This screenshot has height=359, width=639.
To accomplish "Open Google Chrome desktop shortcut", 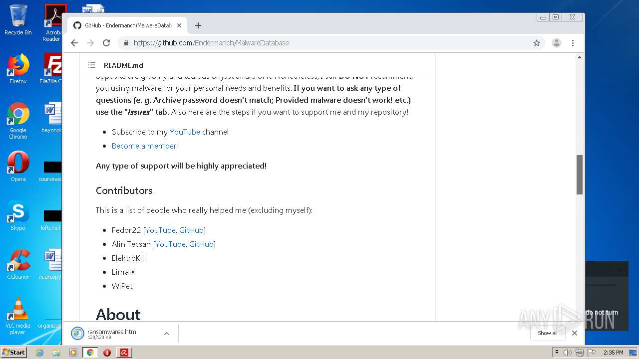I will (x=18, y=121).
